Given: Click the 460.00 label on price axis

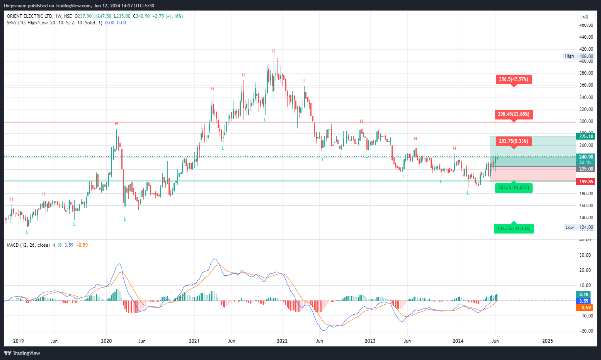Looking at the screenshot, I should click(586, 25).
